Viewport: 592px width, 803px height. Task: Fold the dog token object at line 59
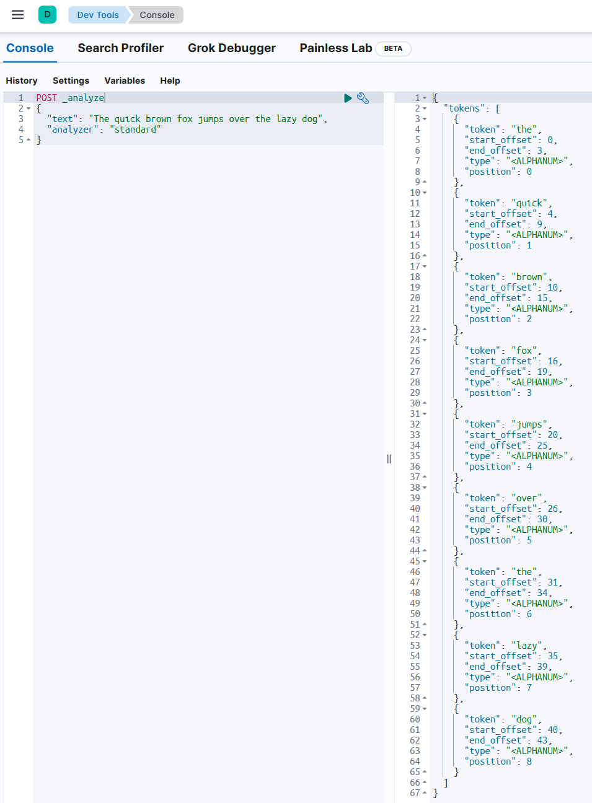point(425,709)
